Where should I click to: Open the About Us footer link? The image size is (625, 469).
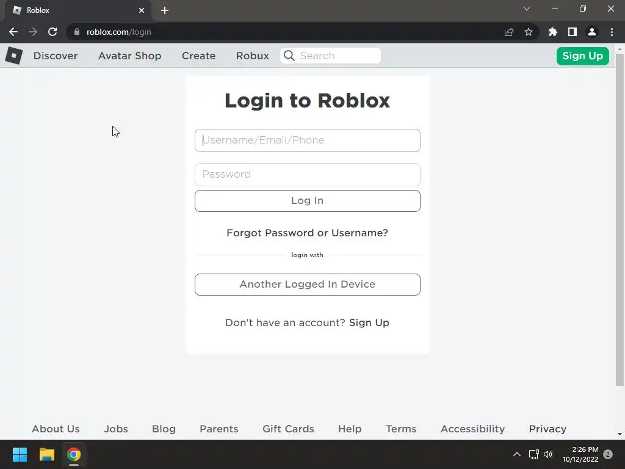(x=56, y=429)
